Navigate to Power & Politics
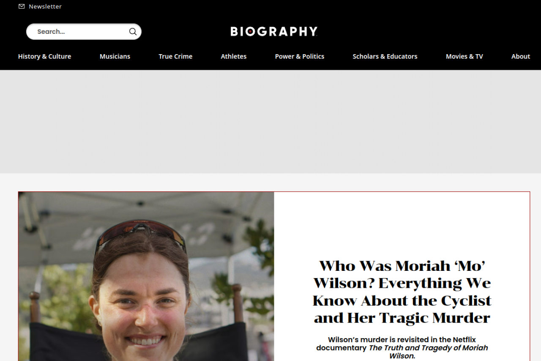The height and width of the screenshot is (361, 541). (x=300, y=56)
